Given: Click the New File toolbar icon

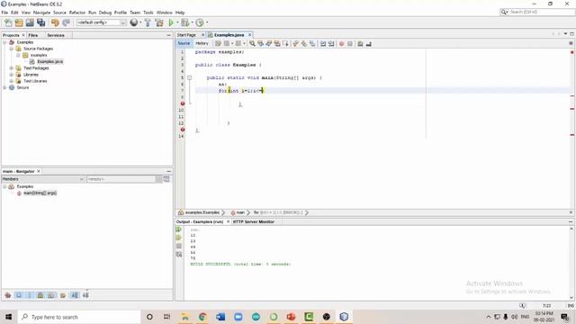Looking at the screenshot, I should point(8,22).
